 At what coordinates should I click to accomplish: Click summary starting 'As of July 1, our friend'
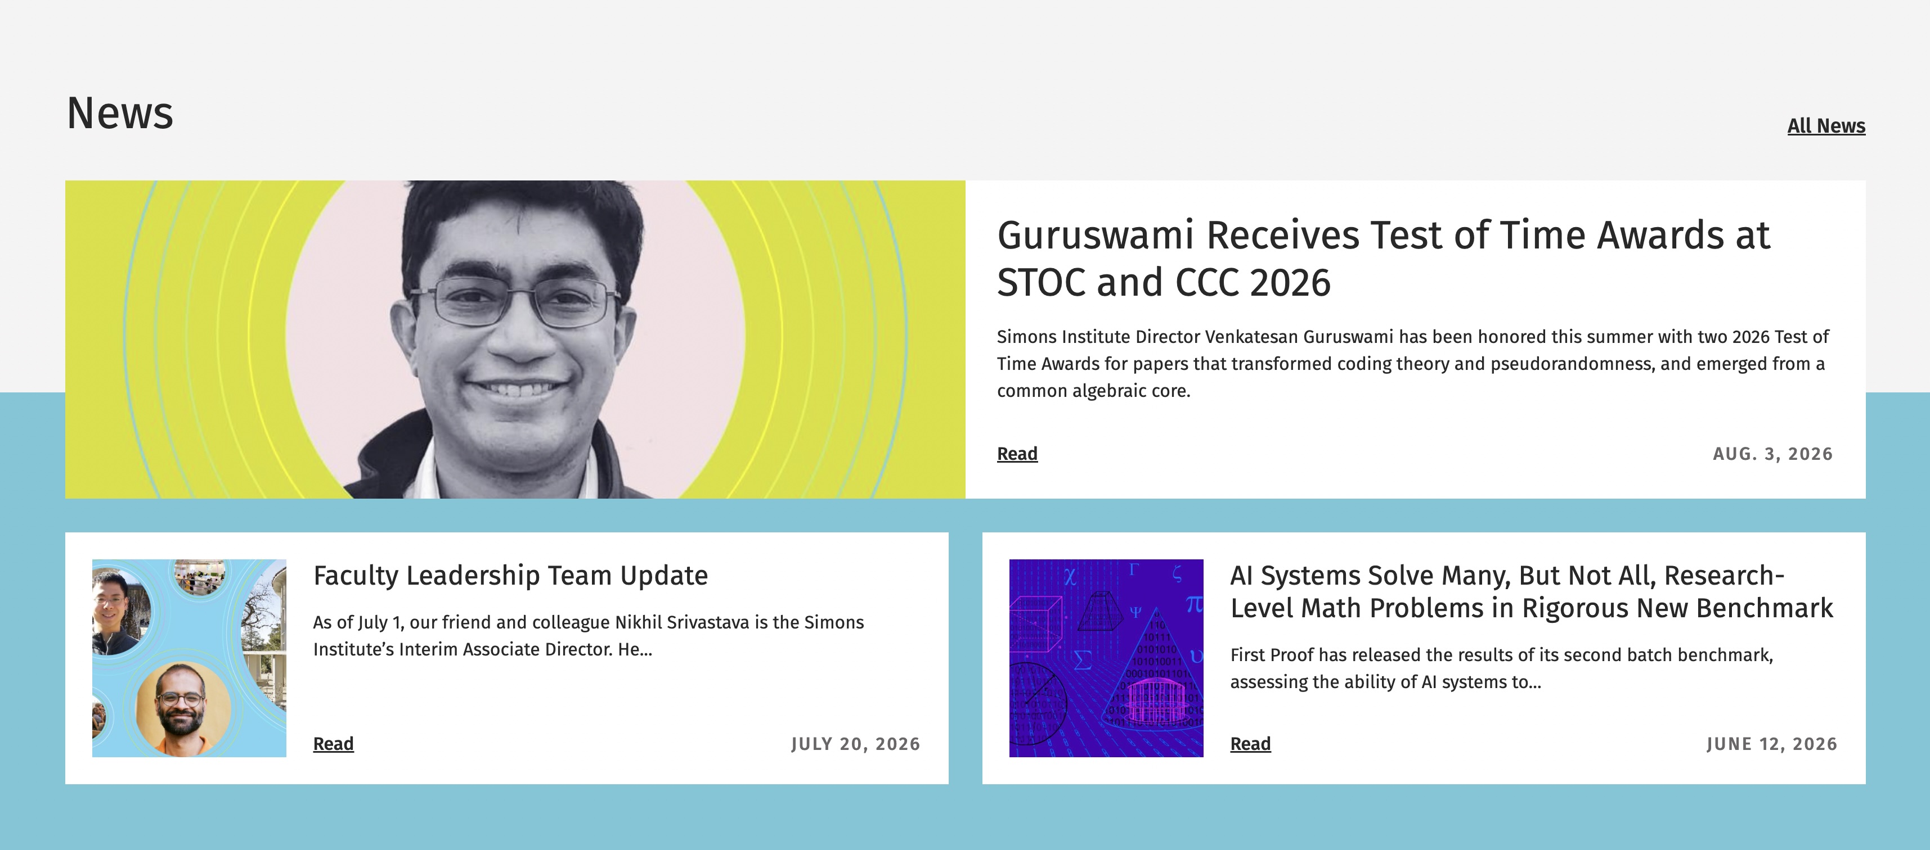[x=588, y=636]
